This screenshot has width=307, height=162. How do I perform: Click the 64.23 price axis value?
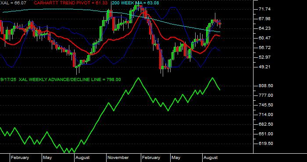tap(264, 28)
